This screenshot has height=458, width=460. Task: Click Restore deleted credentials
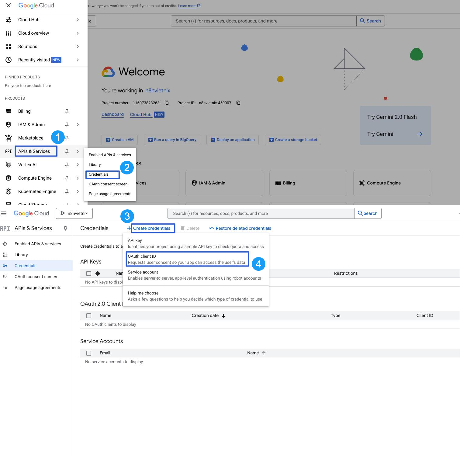(x=240, y=228)
